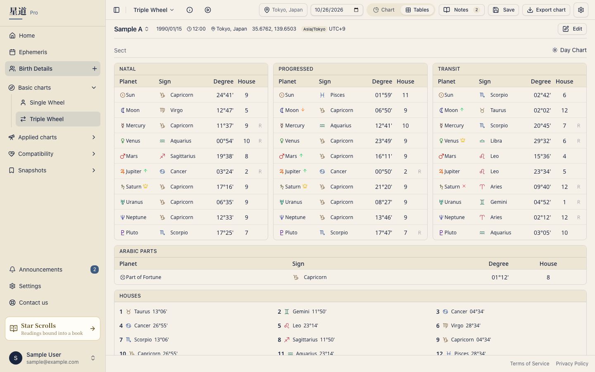Click the Star Scrolls book icon

pyautogui.click(x=14, y=329)
